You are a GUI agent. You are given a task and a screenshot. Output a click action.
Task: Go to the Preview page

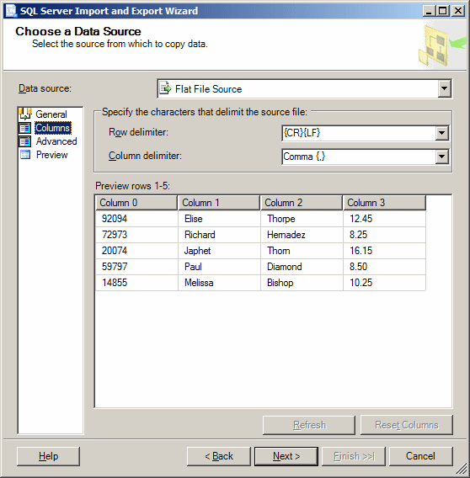52,155
